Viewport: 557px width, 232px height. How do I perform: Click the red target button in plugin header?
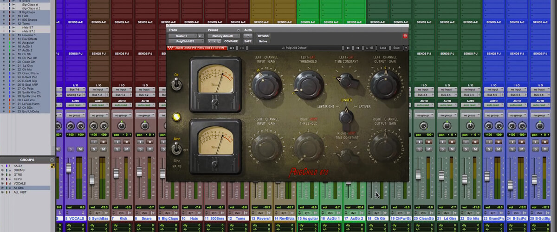(405, 36)
